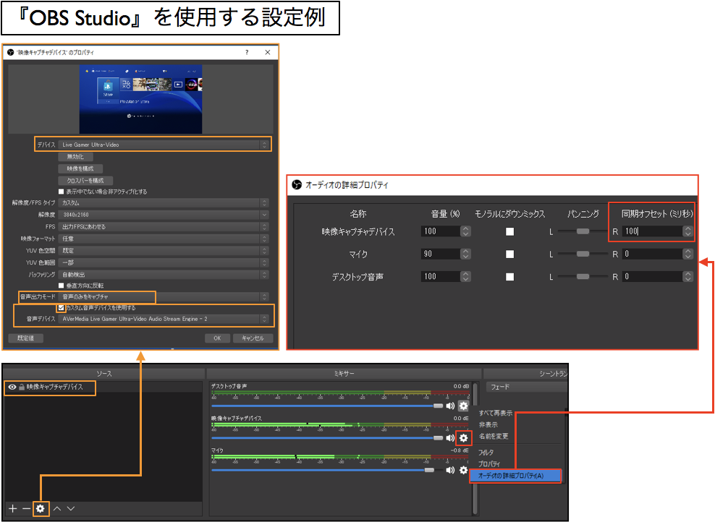Remove selected source with minus icon

click(27, 508)
